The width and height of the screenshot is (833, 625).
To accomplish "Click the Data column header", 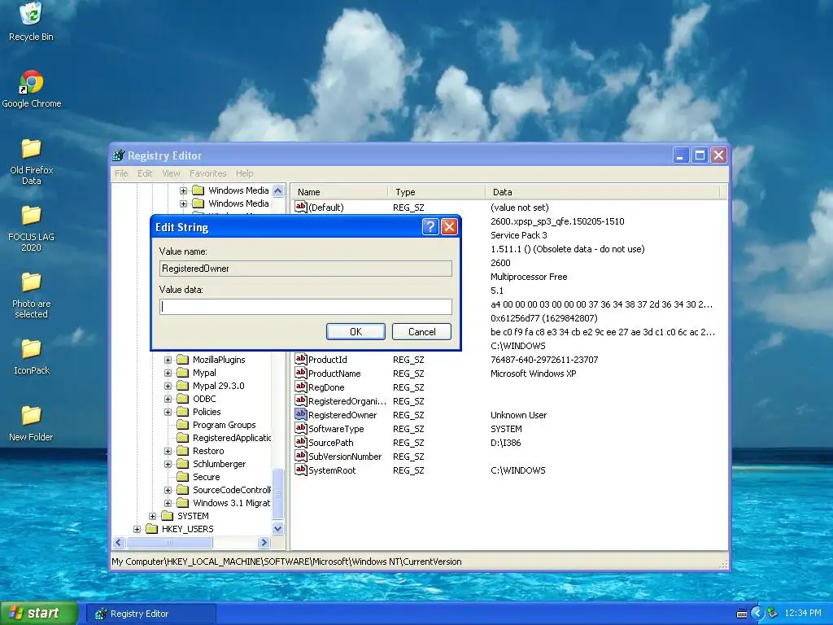I will pos(602,192).
